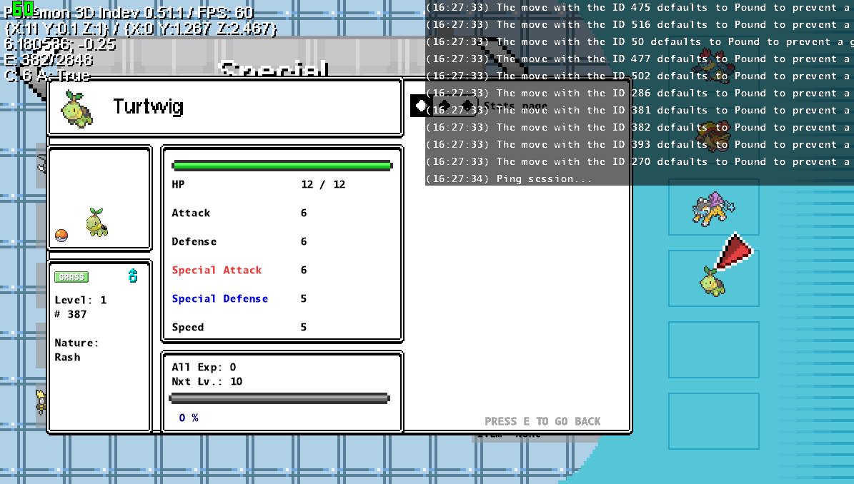Select the third summary page indicator diamond
Image resolution: width=854 pixels, height=484 pixels.
tap(467, 105)
